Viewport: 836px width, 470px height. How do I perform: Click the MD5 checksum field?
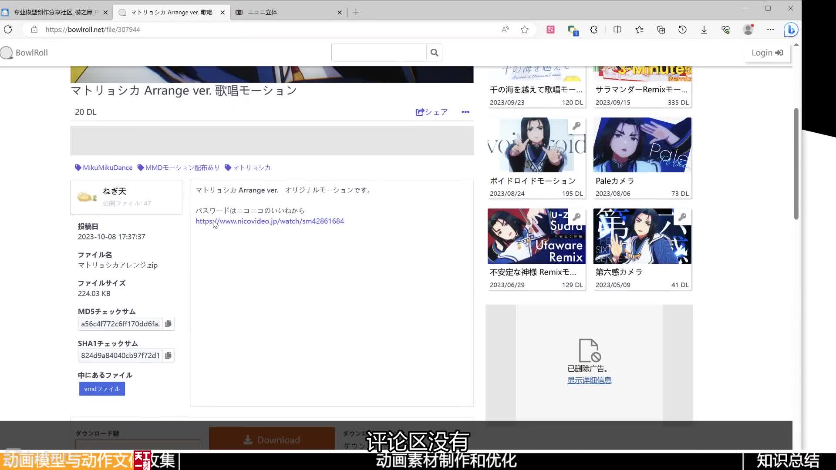coord(120,324)
